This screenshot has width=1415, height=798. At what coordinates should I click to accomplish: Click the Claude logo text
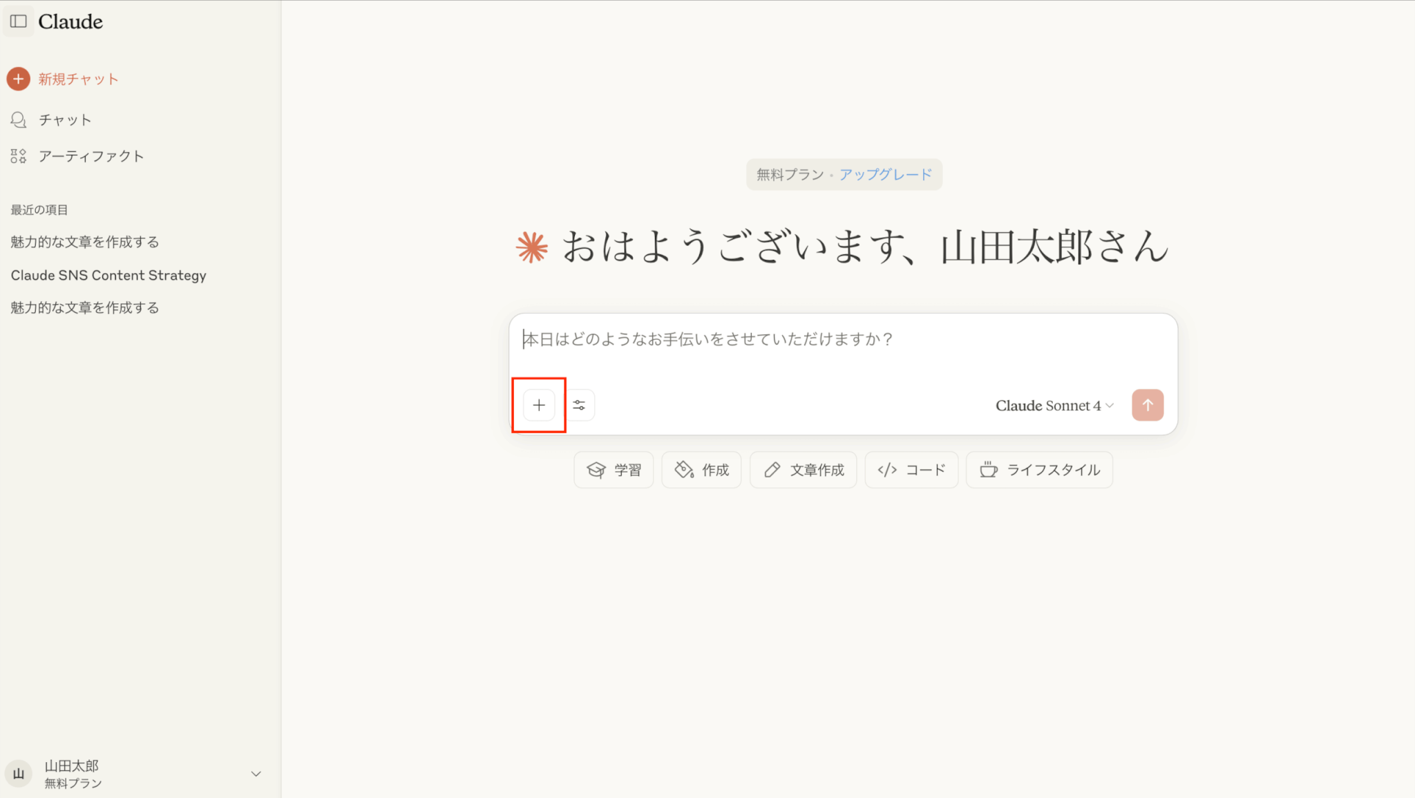pyautogui.click(x=70, y=21)
